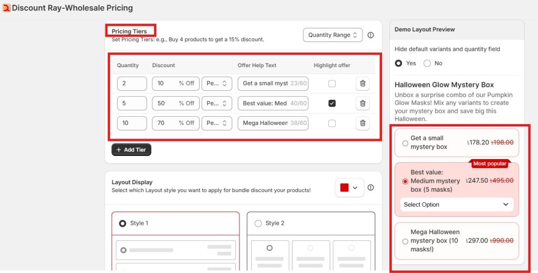
Task: Click the quantity field containing 5
Action: click(132, 103)
